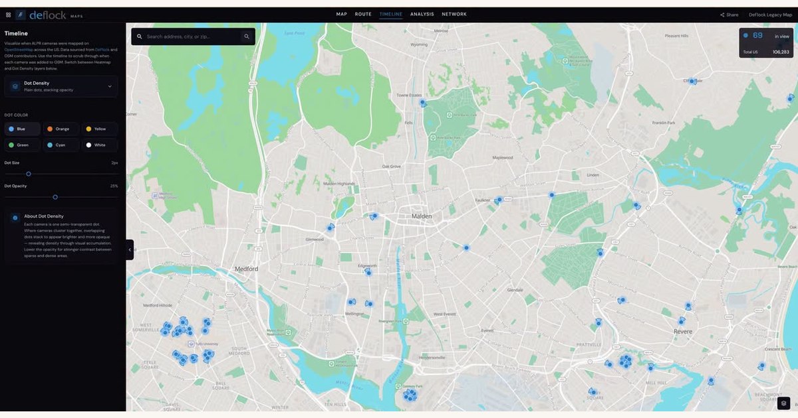Click the "Glendale" label on map

click(515, 290)
